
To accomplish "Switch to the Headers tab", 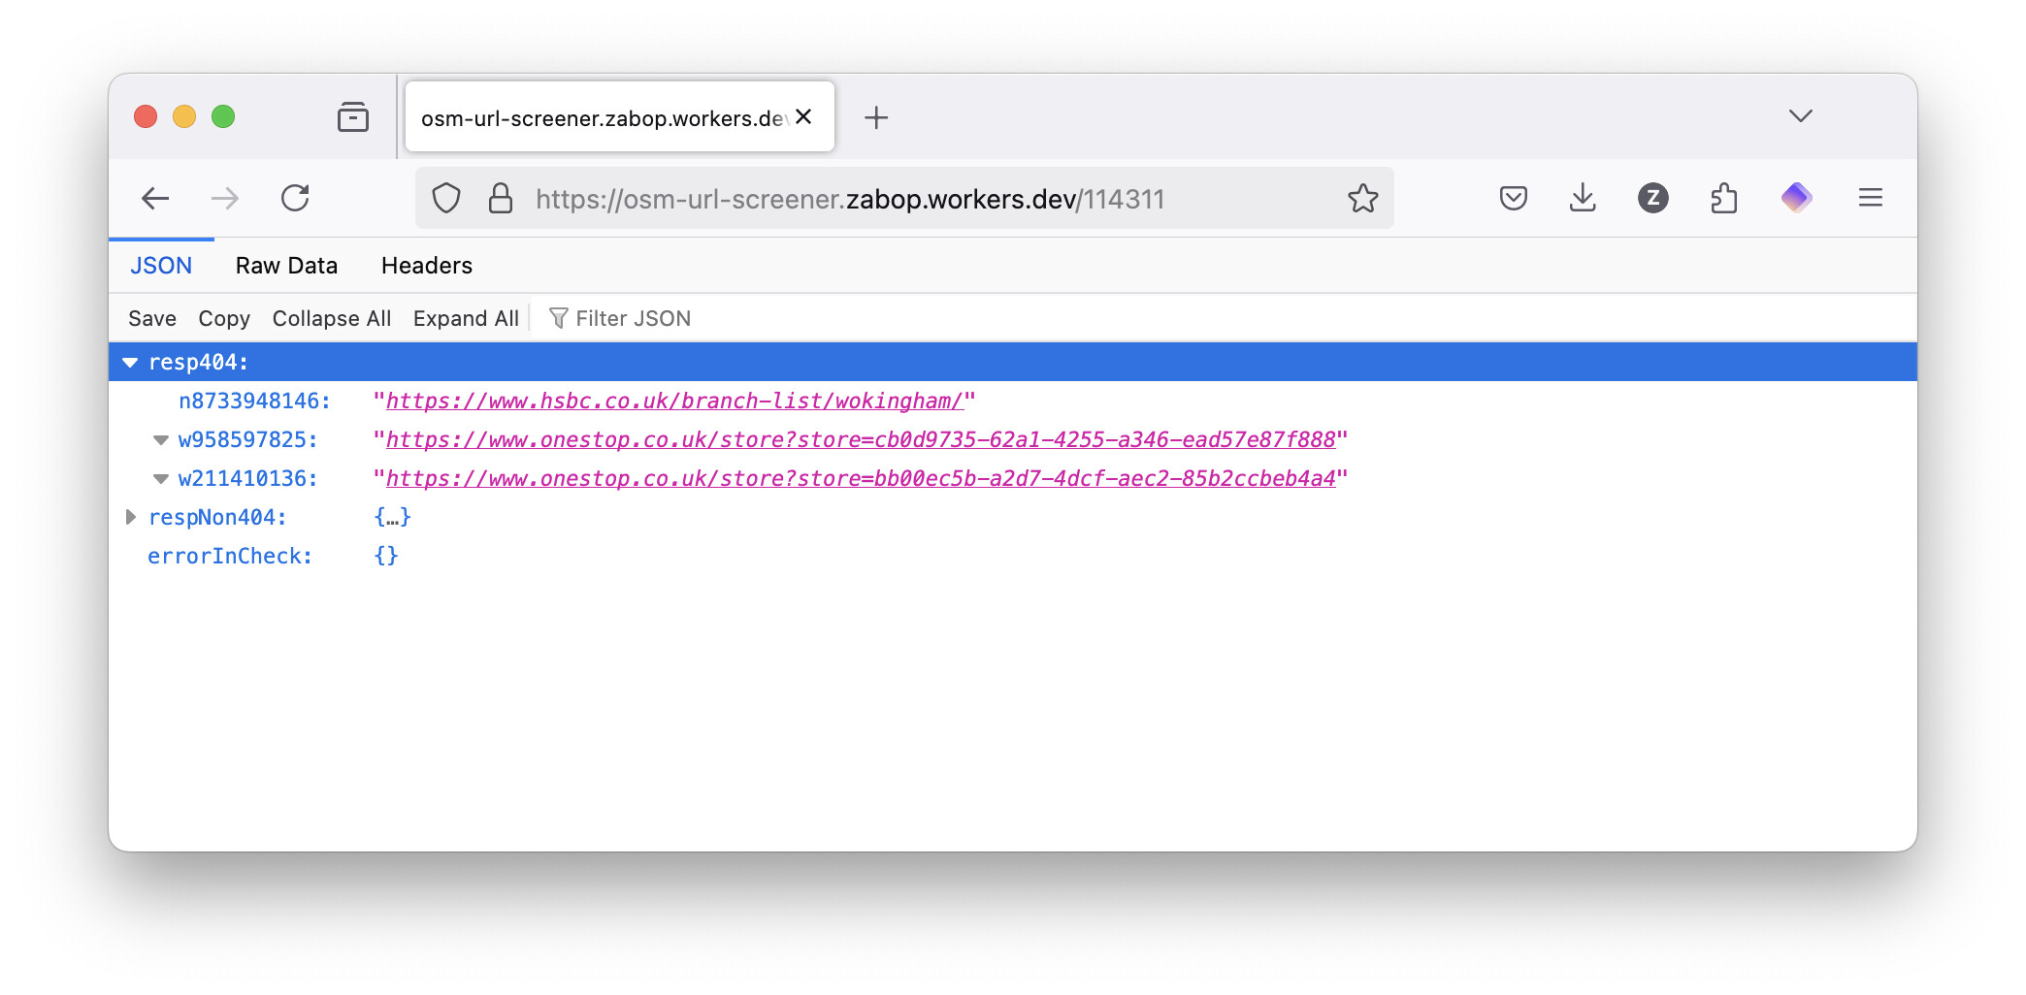I will [x=427, y=266].
